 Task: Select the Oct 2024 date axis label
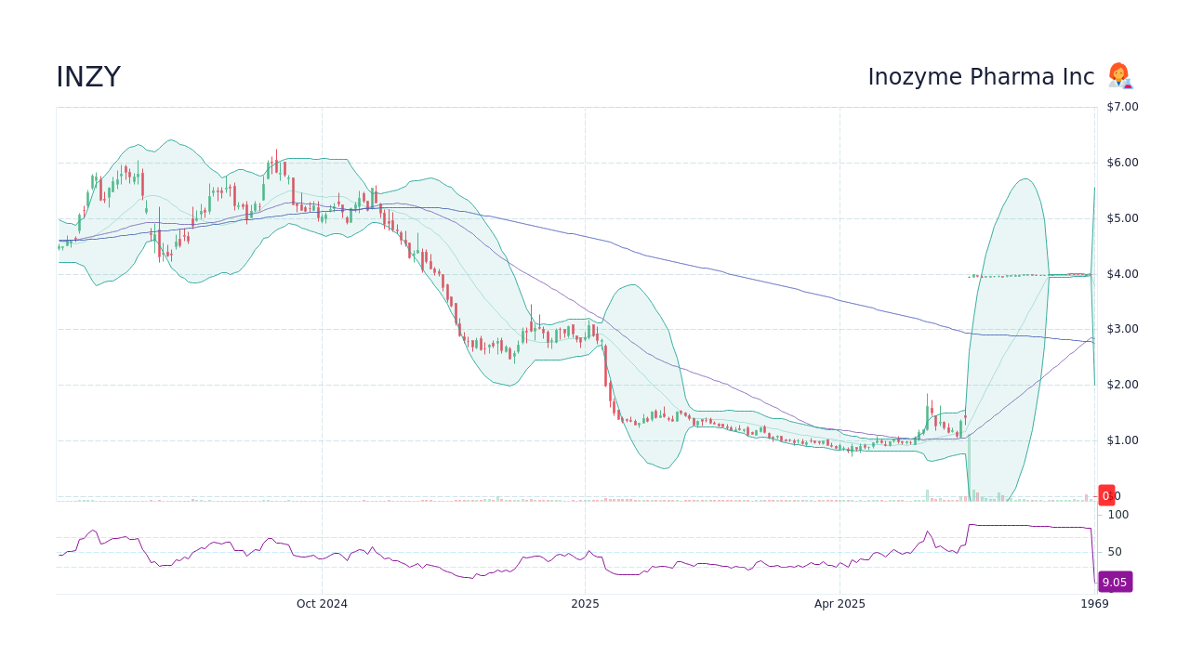[320, 603]
